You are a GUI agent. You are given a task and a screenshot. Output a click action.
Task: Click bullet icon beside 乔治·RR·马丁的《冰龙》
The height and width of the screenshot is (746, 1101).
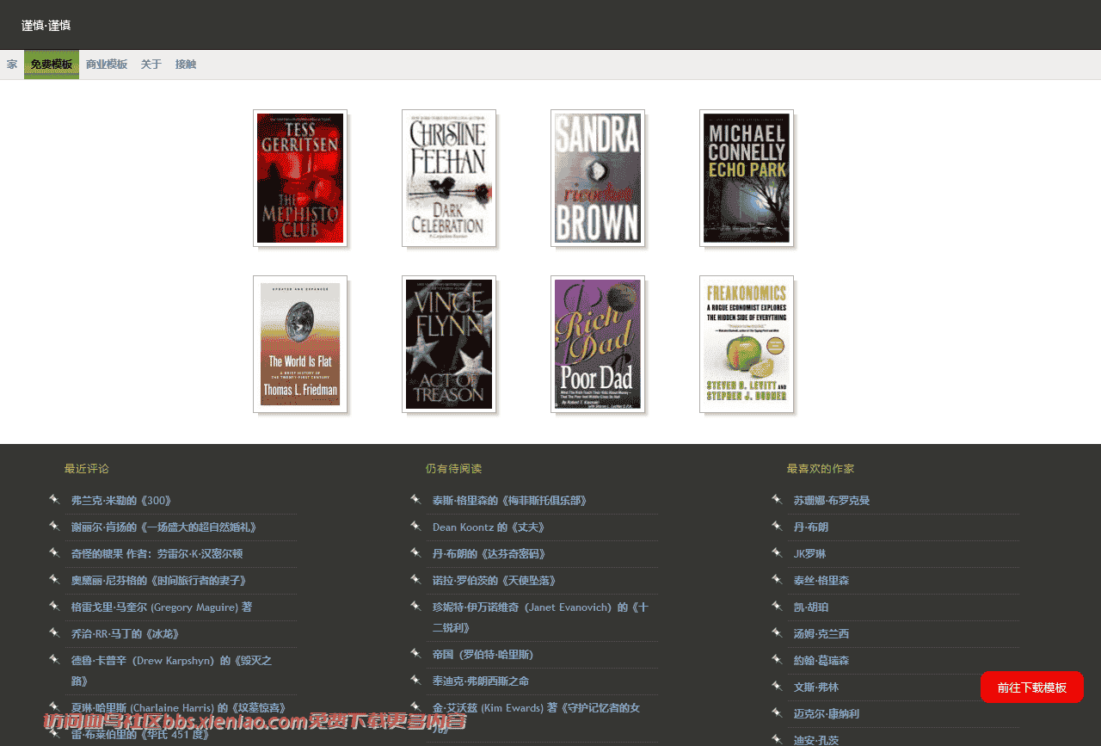[x=54, y=632]
